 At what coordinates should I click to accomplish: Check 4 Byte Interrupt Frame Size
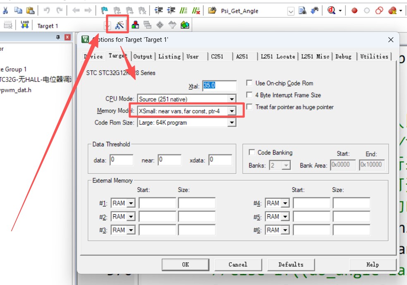[249, 95]
